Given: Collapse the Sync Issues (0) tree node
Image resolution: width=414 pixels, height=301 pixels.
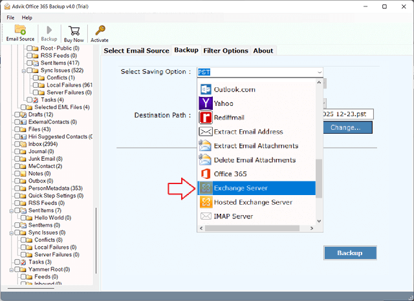Looking at the screenshot, I should click(12, 233).
